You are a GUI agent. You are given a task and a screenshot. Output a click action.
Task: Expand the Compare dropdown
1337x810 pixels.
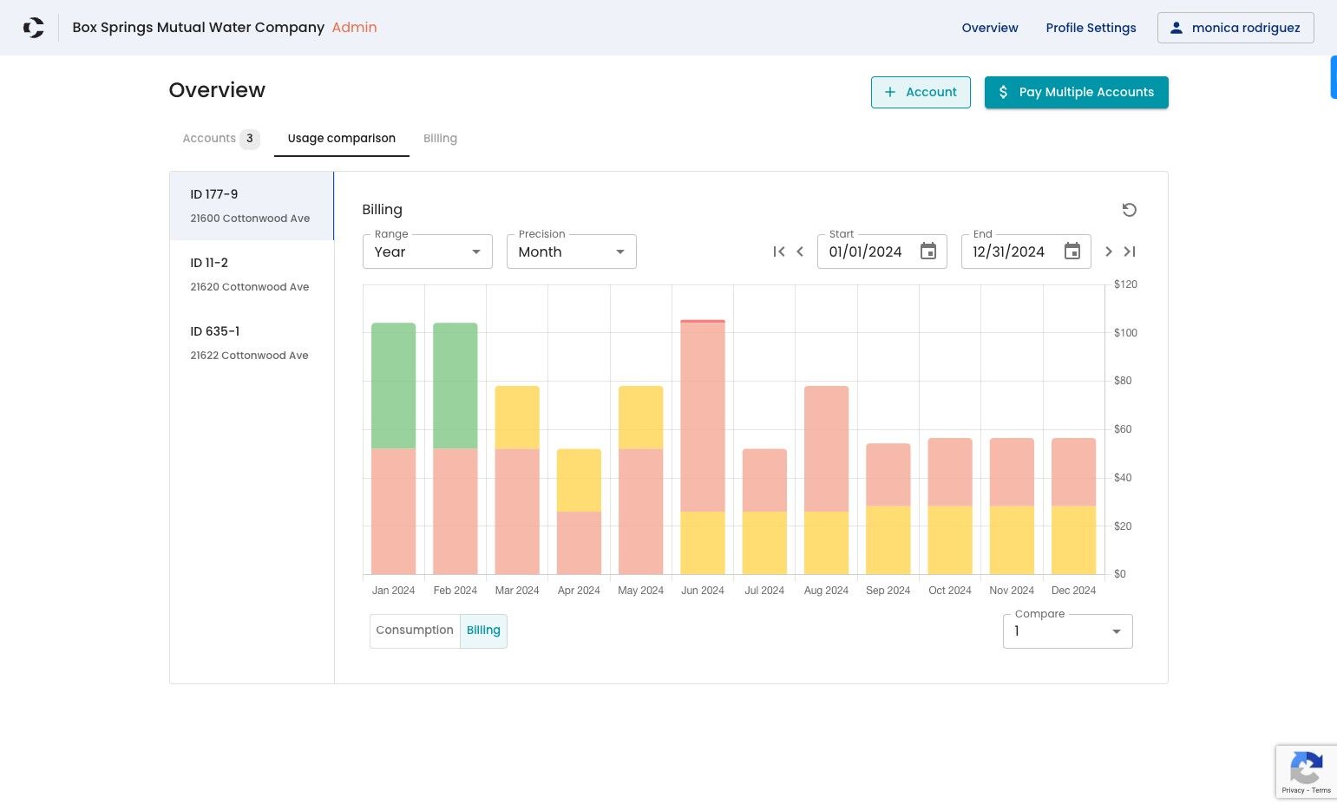(x=1068, y=631)
